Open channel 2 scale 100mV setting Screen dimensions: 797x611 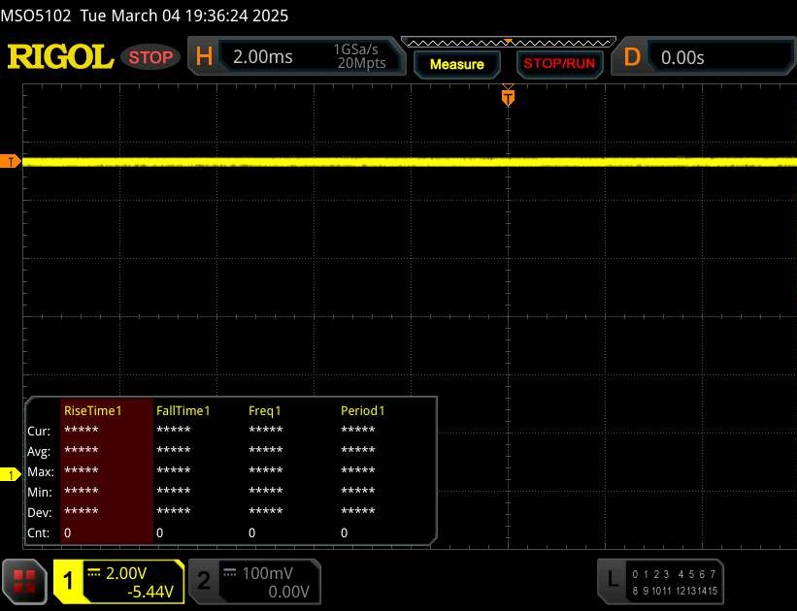267,573
